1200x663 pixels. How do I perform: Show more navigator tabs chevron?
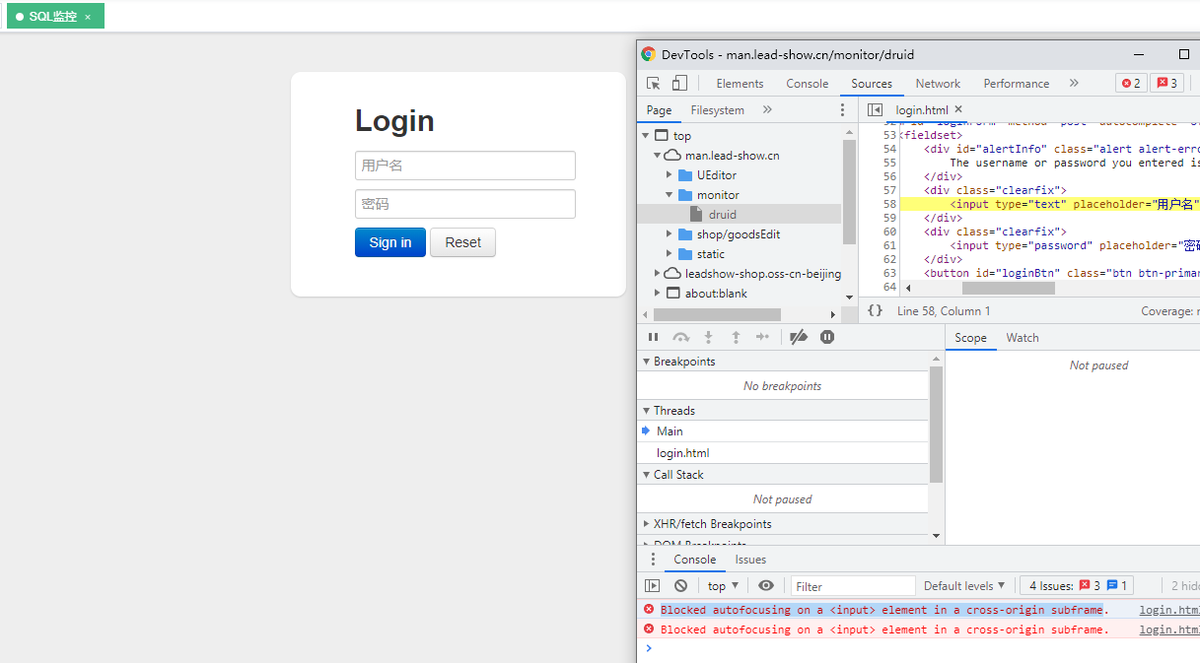pyautogui.click(x=767, y=110)
